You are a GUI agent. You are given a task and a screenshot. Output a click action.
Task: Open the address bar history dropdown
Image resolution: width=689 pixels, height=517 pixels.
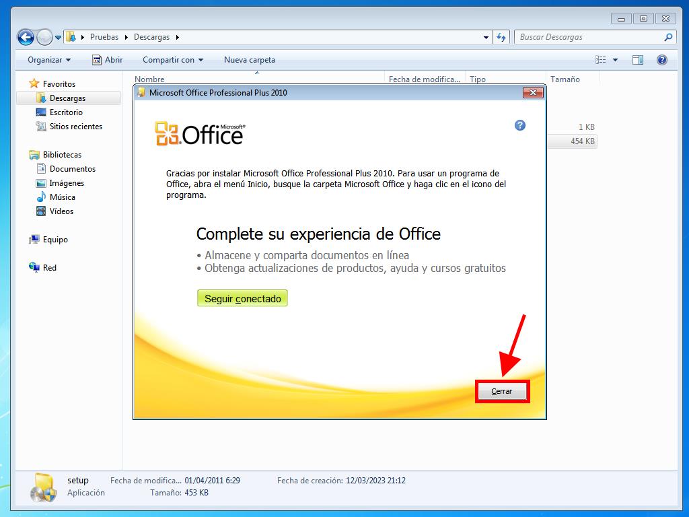pyautogui.click(x=486, y=37)
